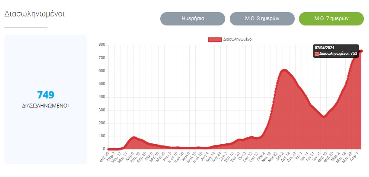Click the 800 label on the y-axis
The width and height of the screenshot is (369, 177).
(x=102, y=44)
